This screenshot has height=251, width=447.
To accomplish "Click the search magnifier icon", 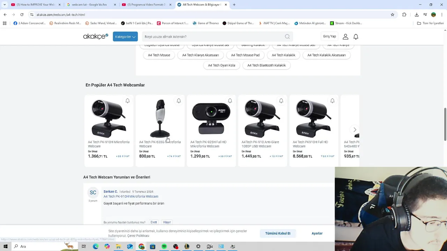I will [287, 37].
